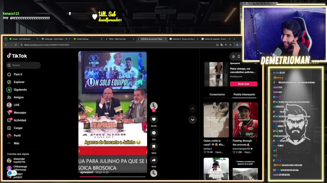Switch to Vitamina D Google tab
This screenshot has height=183, width=327.
point(183,39)
